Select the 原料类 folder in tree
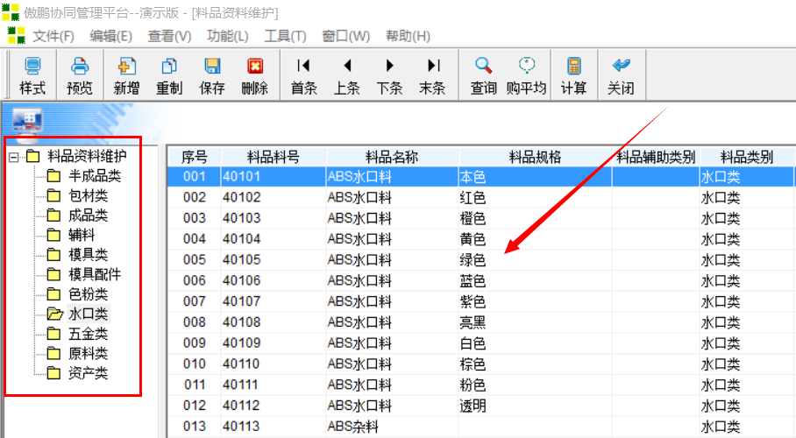 [x=88, y=354]
